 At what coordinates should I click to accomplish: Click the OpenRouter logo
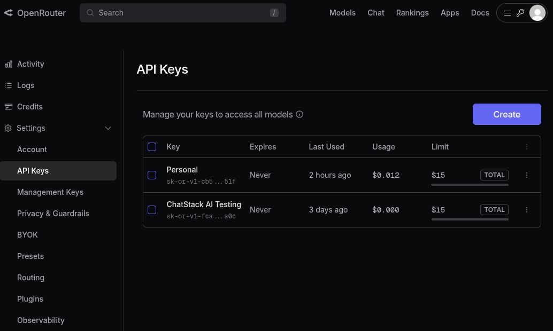point(35,12)
